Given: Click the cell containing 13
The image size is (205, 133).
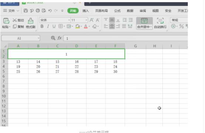Looking at the screenshot, I should (18, 62).
